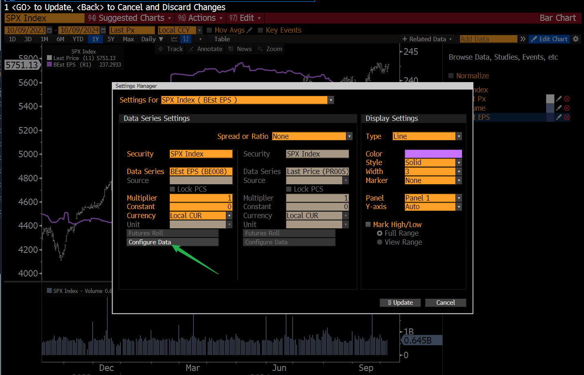Image resolution: width=584 pixels, height=375 pixels.
Task: Click the purple Color swatch
Action: [433, 154]
